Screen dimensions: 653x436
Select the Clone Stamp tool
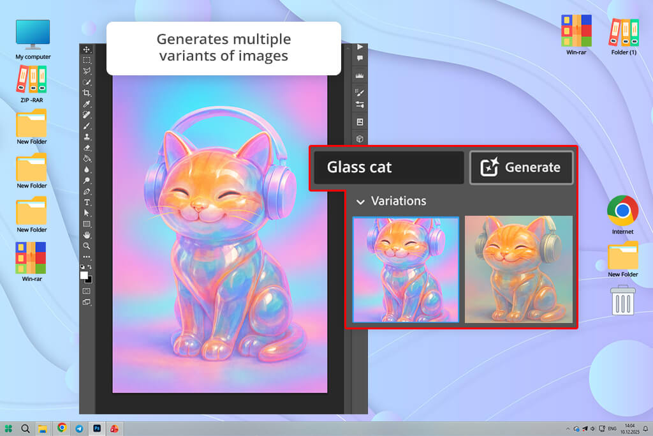pyautogui.click(x=87, y=137)
